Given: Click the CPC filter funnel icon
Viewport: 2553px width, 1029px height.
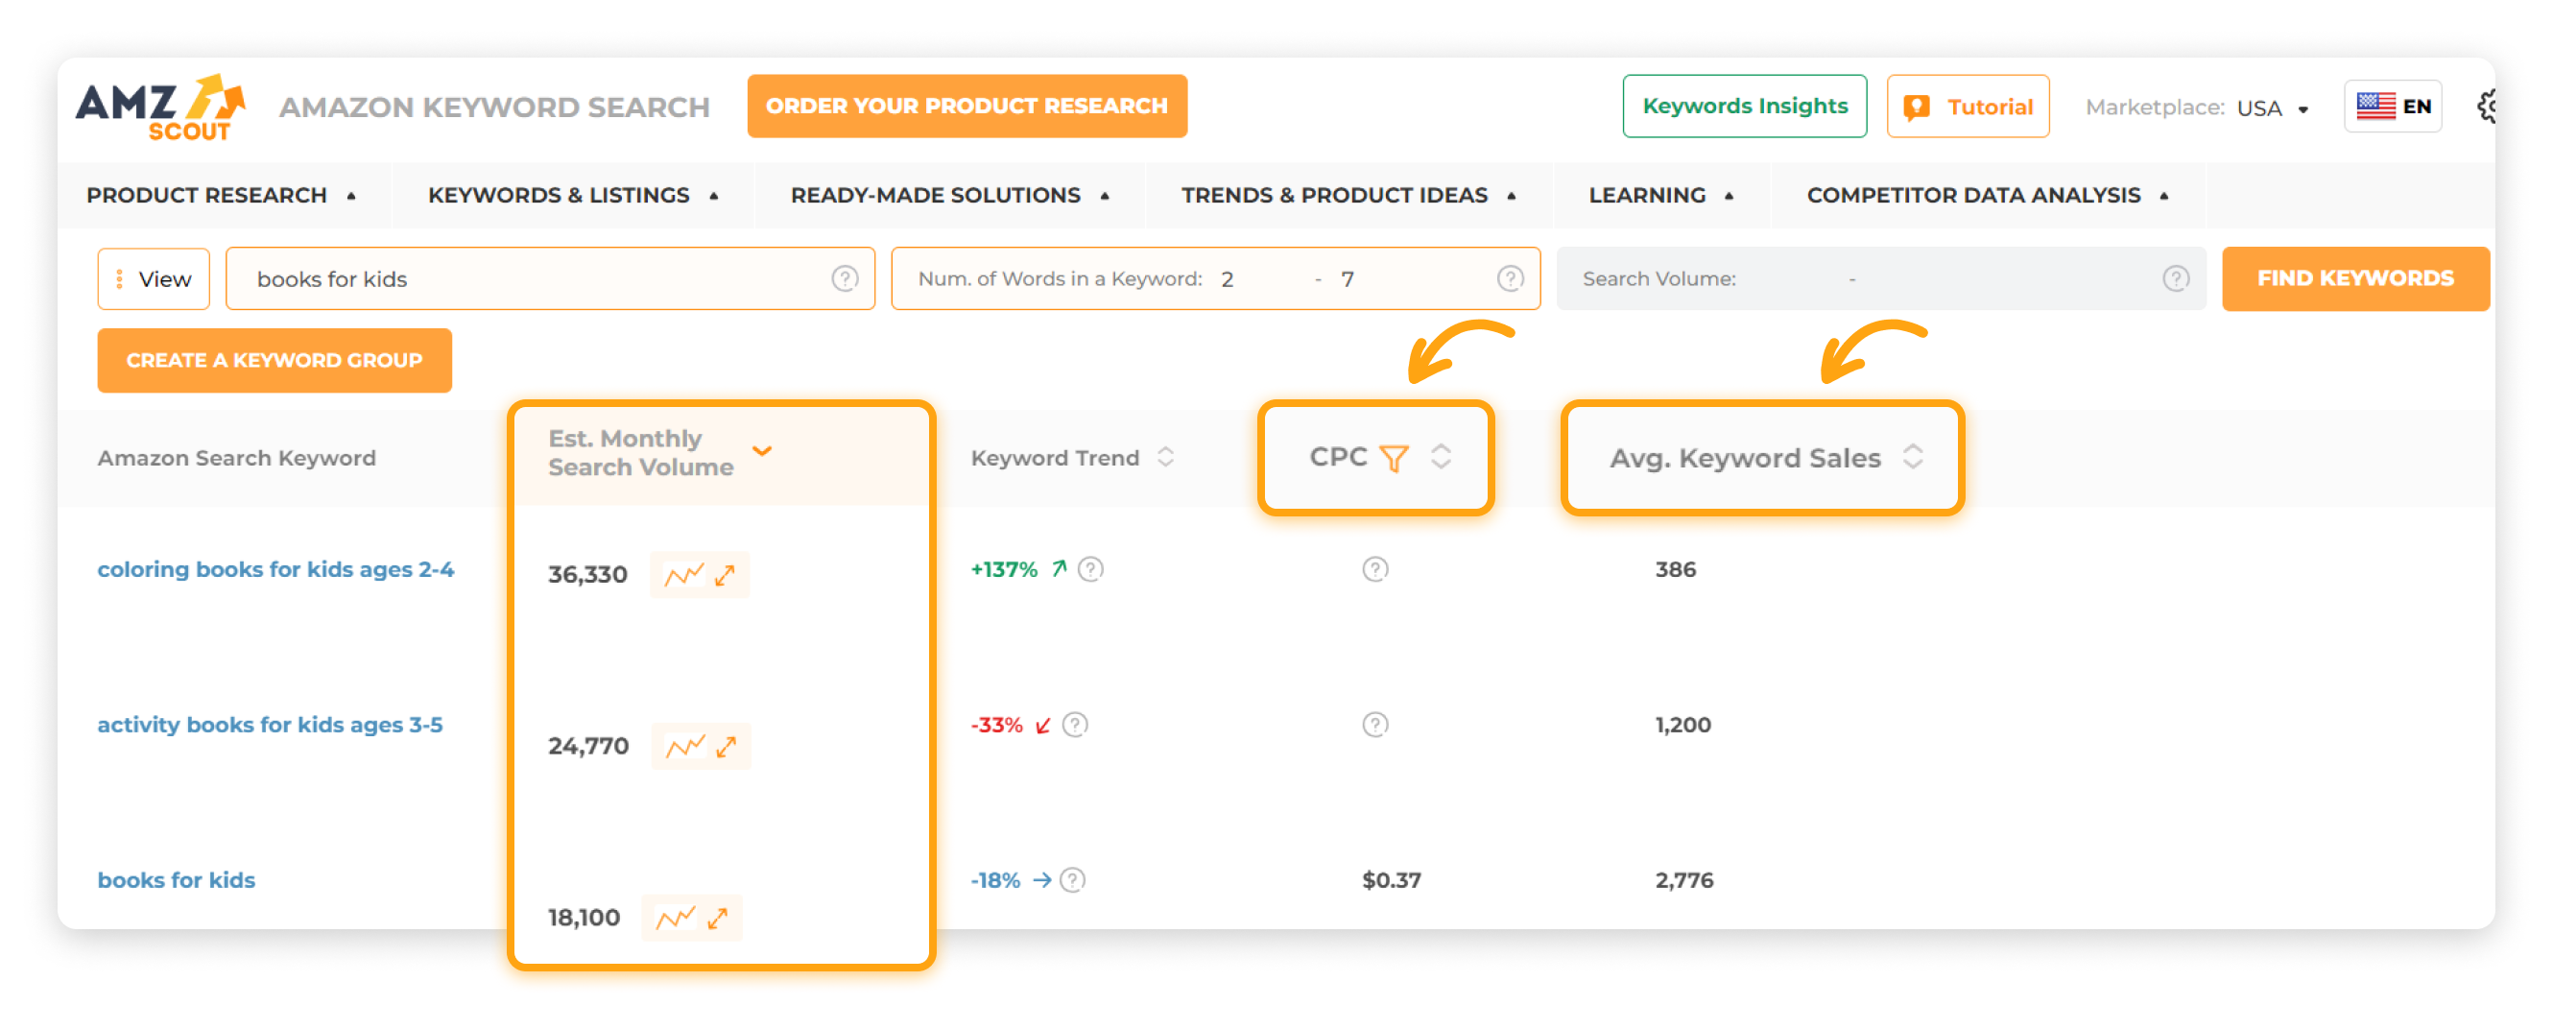Looking at the screenshot, I should pos(1395,457).
